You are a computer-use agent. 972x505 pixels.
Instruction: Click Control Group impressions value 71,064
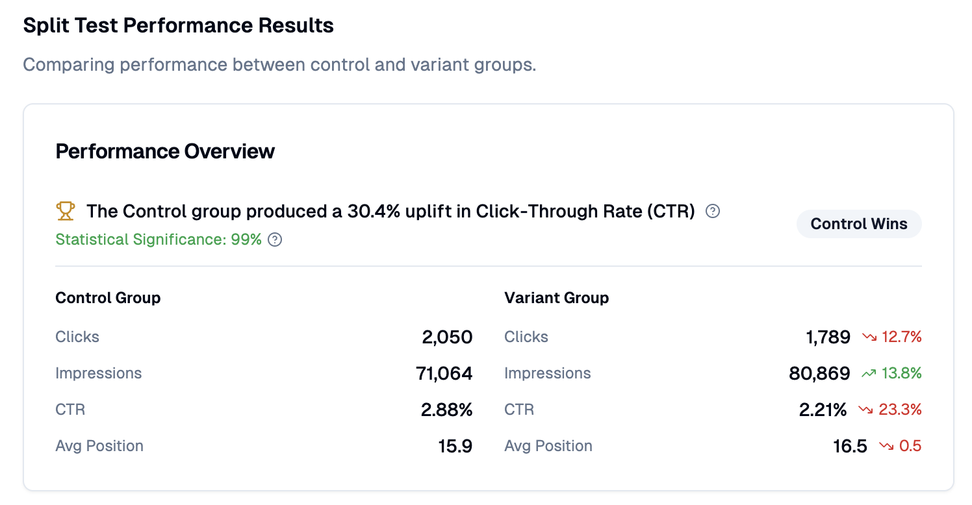click(x=444, y=373)
